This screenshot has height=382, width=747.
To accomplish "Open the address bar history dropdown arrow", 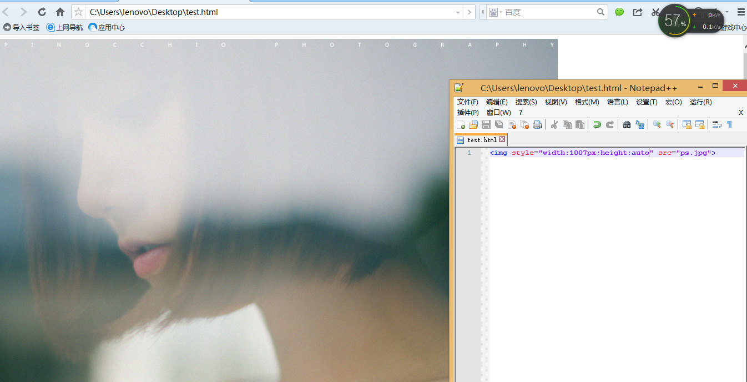I will pyautogui.click(x=458, y=12).
